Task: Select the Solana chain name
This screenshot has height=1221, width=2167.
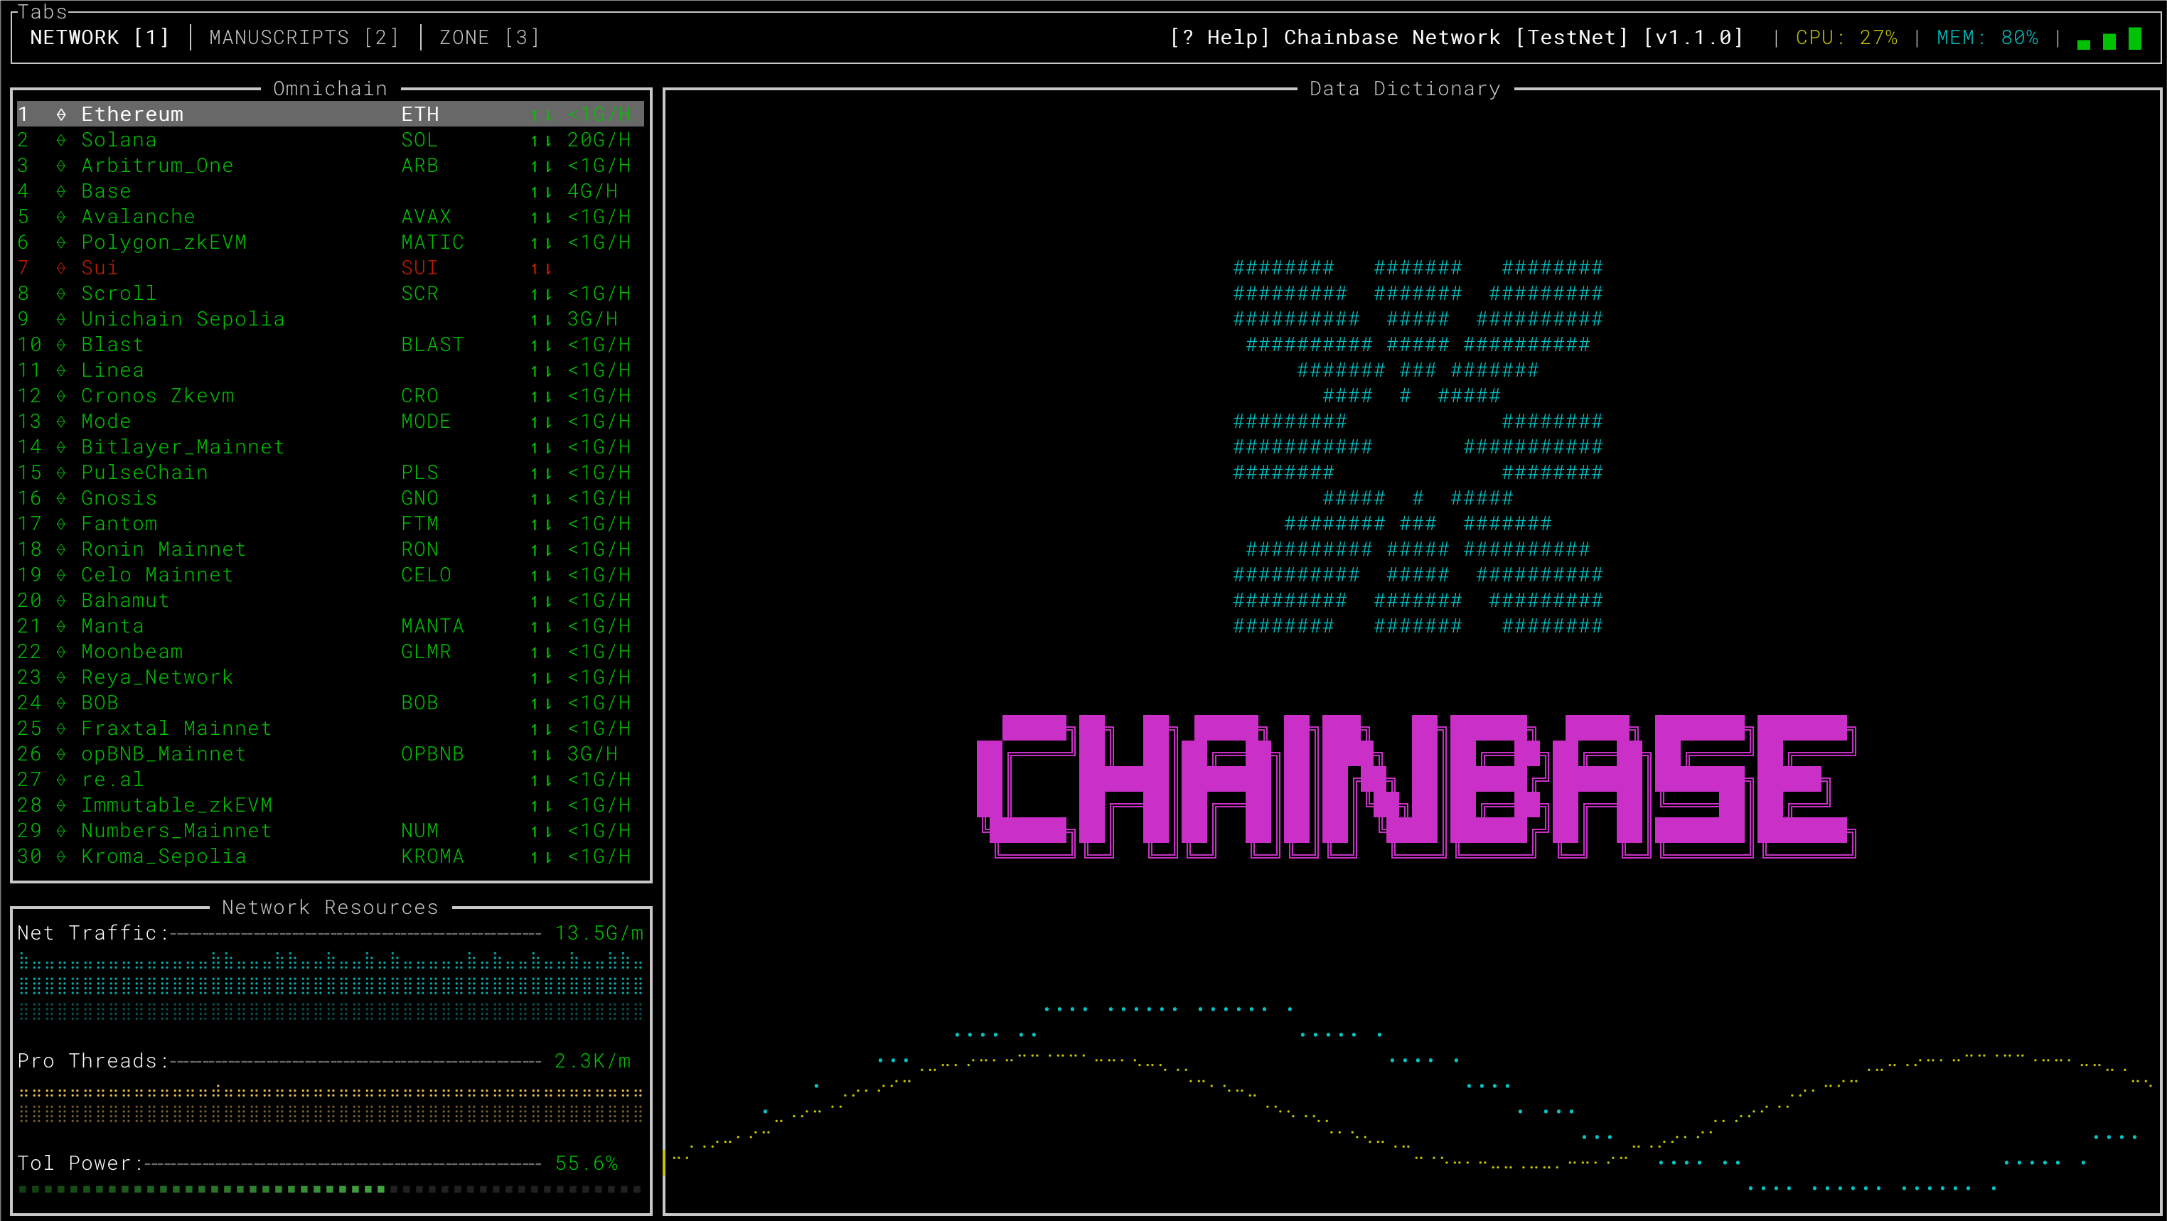Action: 119,141
